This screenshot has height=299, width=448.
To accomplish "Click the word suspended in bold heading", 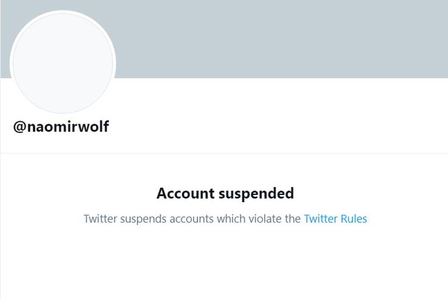I will 256,194.
